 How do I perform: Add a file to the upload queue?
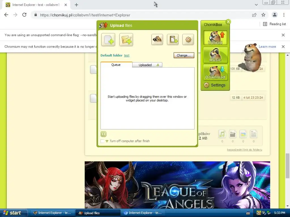108,40
